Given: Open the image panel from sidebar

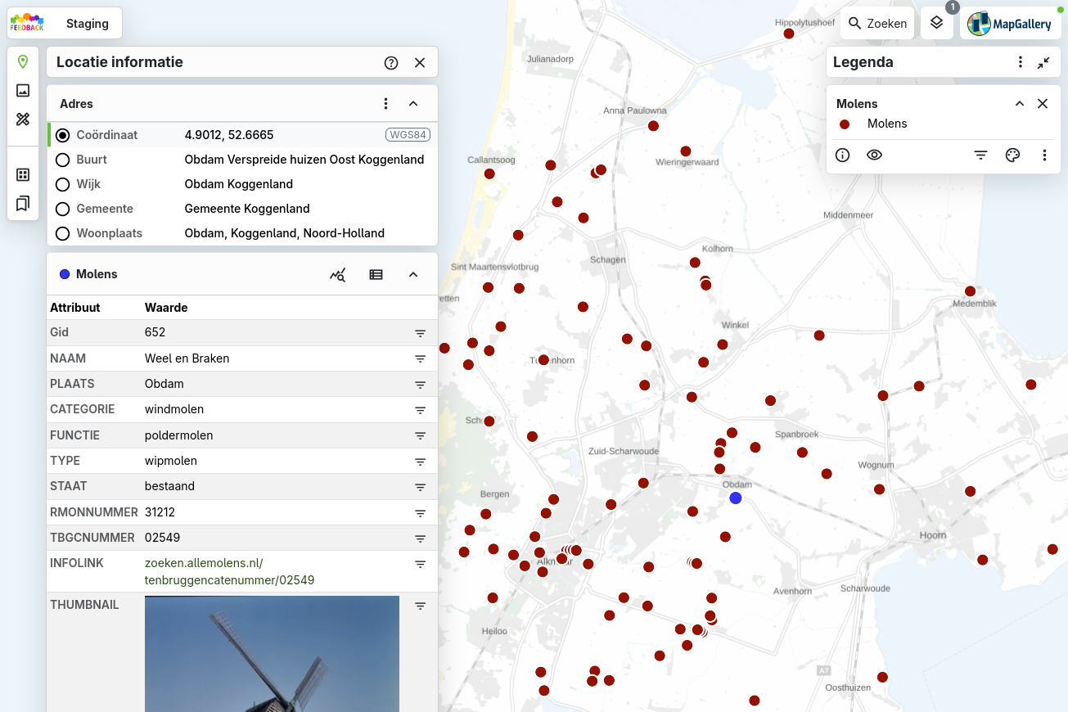Looking at the screenshot, I should [23, 91].
